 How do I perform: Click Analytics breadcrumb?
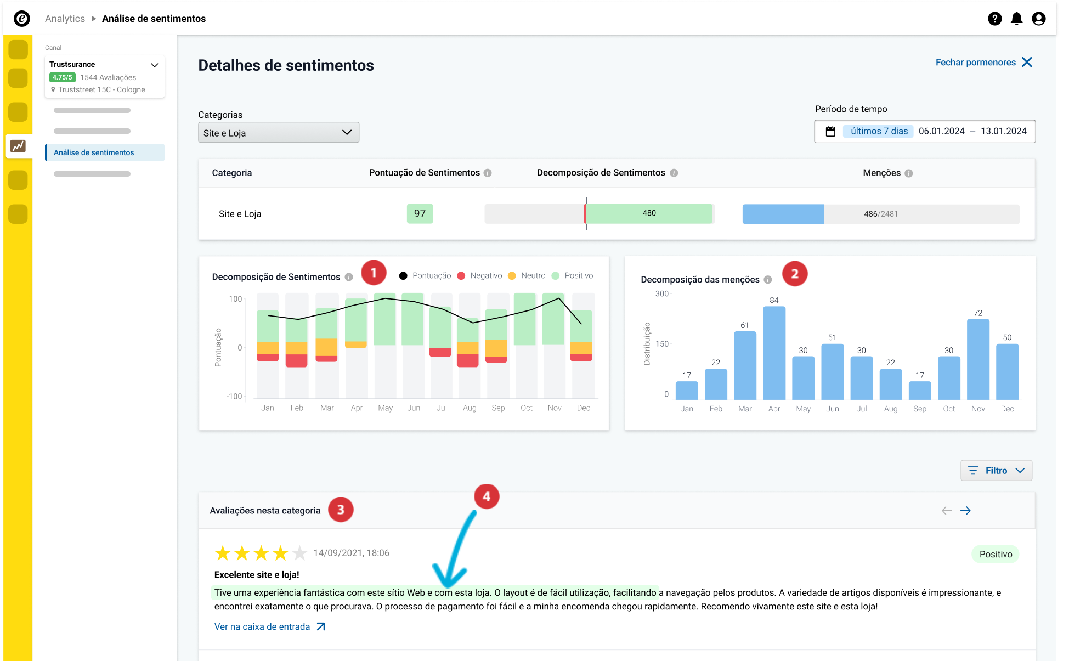pyautogui.click(x=65, y=19)
